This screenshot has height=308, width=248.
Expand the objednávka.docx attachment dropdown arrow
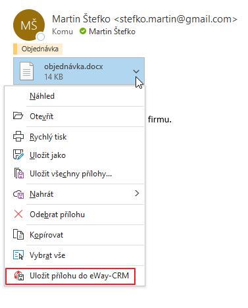pyautogui.click(x=136, y=72)
